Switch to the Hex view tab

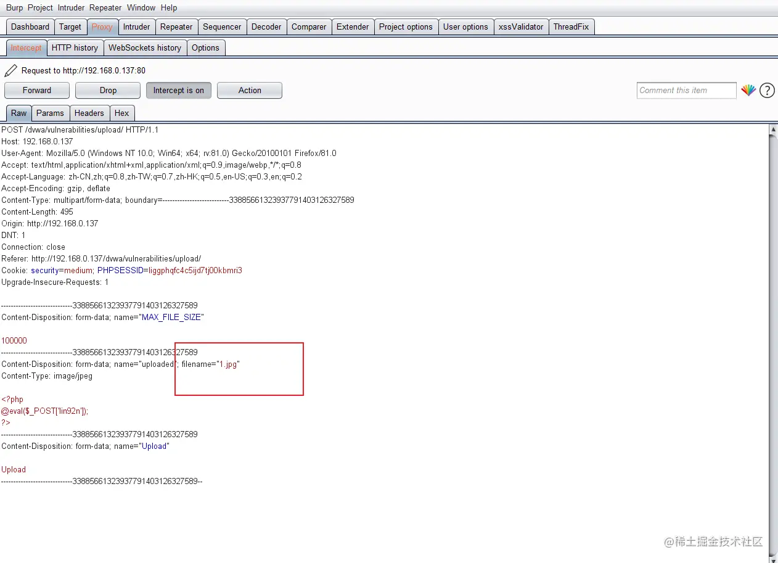pyautogui.click(x=122, y=113)
